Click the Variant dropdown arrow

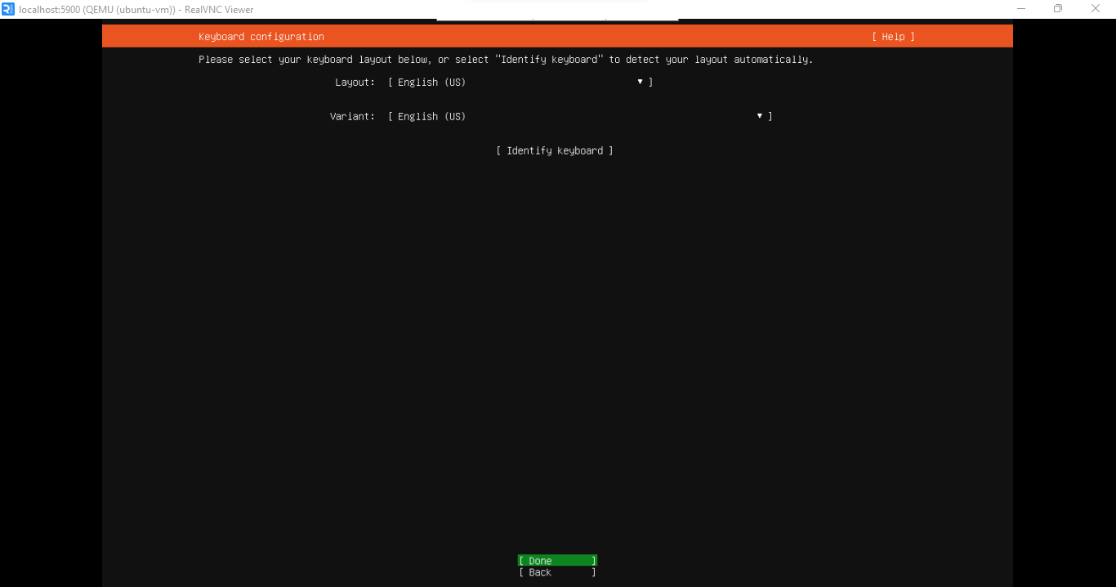760,116
